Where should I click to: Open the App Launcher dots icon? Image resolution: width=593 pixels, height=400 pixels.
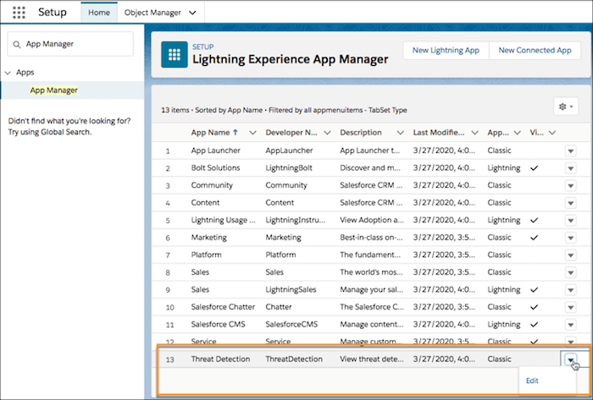tap(19, 13)
